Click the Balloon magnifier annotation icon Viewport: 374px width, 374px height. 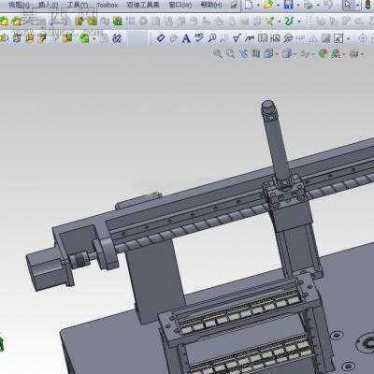point(212,38)
